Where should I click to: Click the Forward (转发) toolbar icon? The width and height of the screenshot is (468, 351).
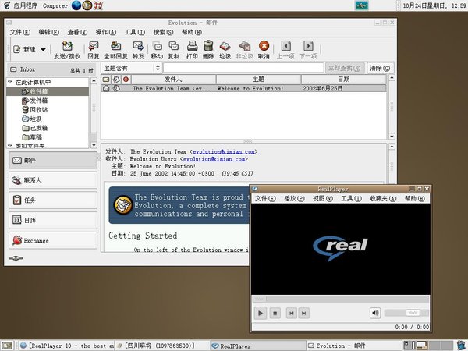pyautogui.click(x=138, y=47)
